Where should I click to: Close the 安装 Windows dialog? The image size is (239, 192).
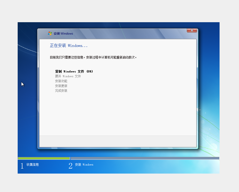coord(192,30)
